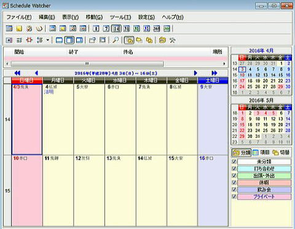Screen dimensions: 295x229
Task: Open the ヘルプ(H) menu
Action: pyautogui.click(x=173, y=17)
